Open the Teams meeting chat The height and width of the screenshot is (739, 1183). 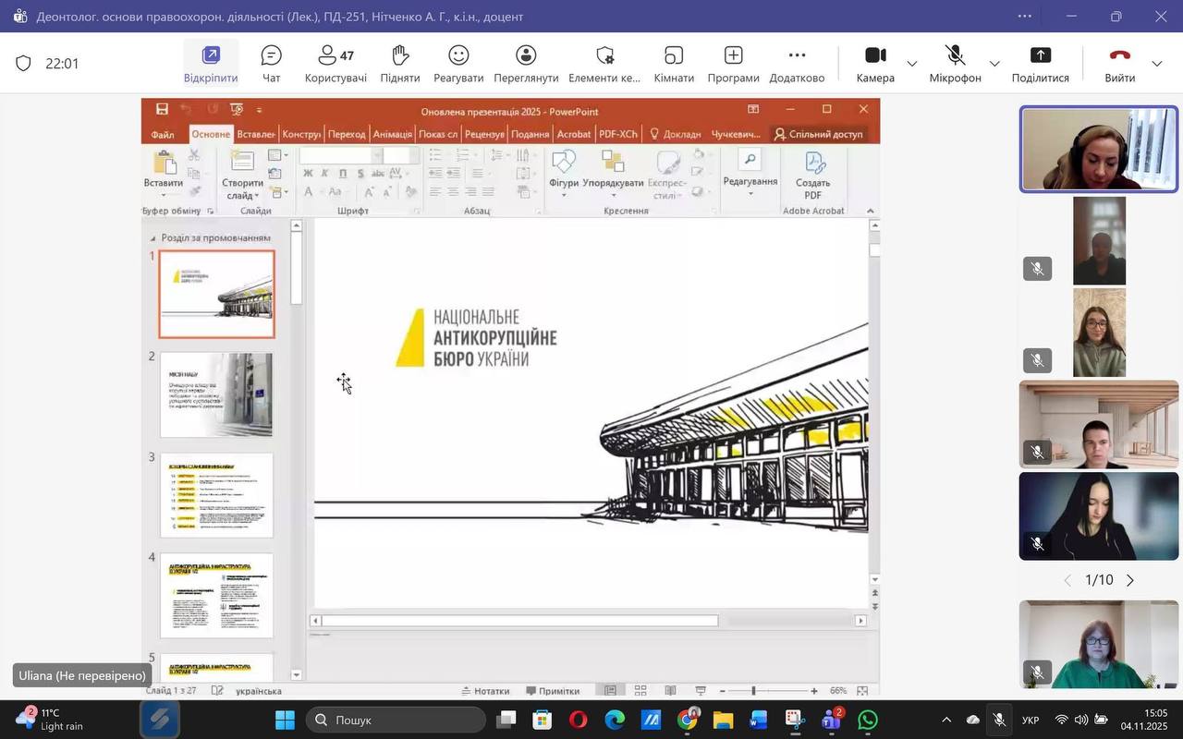pyautogui.click(x=271, y=63)
